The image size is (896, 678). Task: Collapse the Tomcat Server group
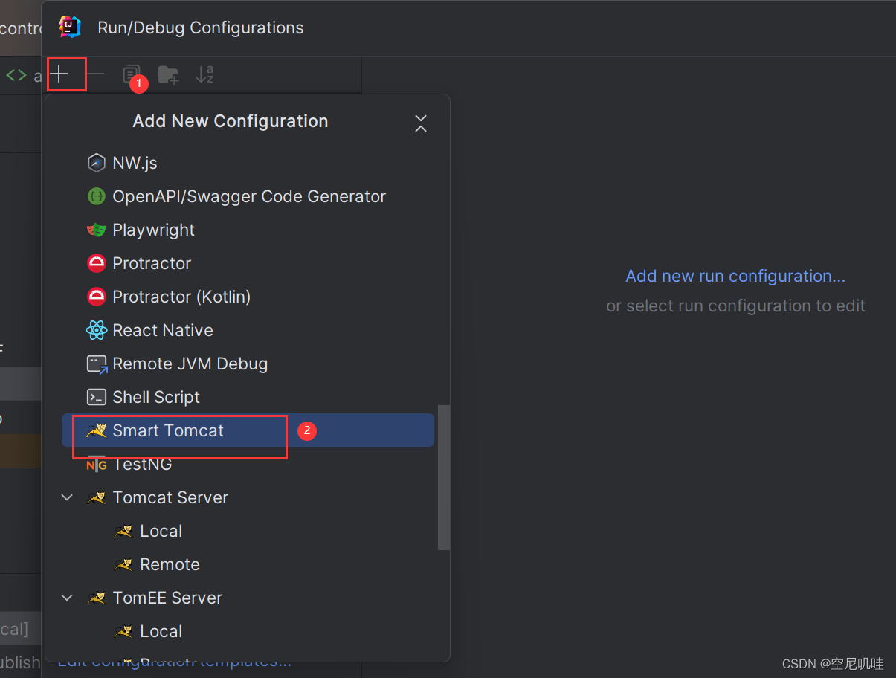(x=68, y=497)
